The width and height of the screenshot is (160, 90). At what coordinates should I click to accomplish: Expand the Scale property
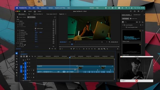tap(18, 25)
